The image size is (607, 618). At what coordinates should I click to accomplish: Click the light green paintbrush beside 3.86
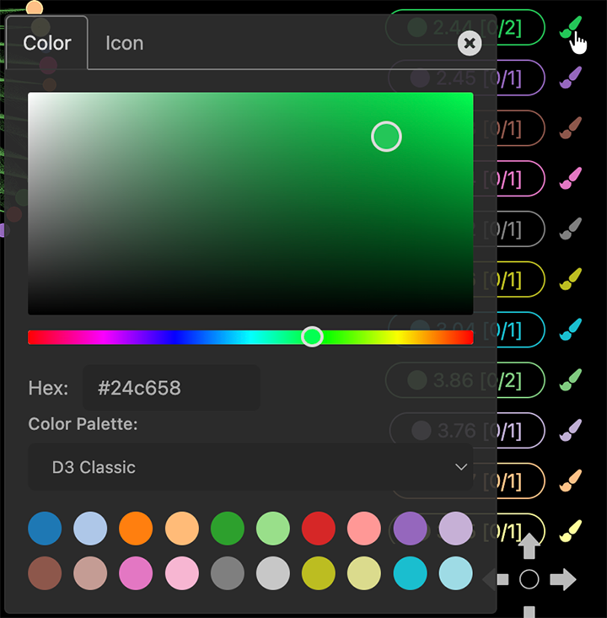[x=571, y=380]
